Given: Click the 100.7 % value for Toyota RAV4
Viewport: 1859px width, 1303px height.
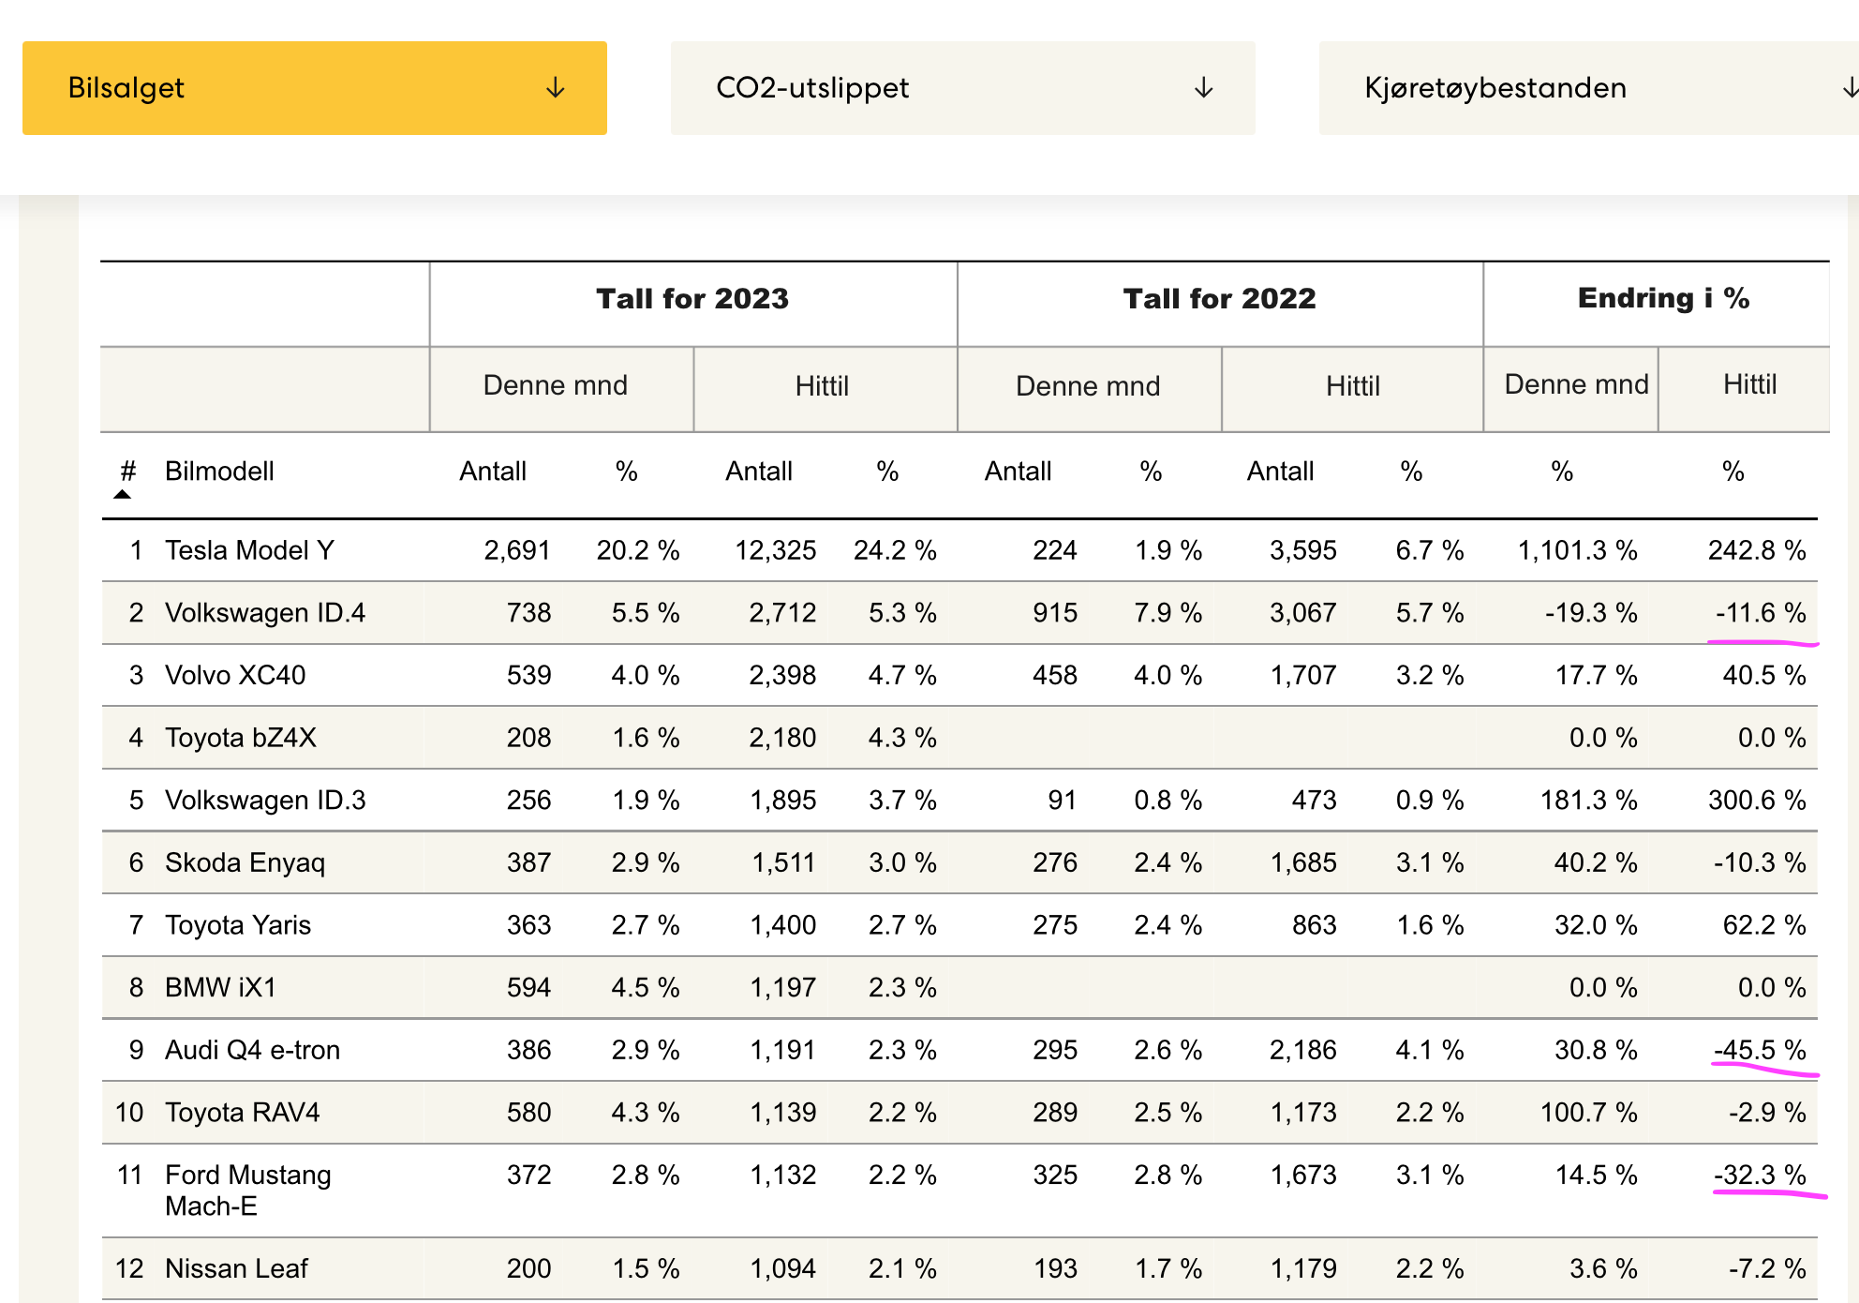Looking at the screenshot, I should tap(1589, 1113).
